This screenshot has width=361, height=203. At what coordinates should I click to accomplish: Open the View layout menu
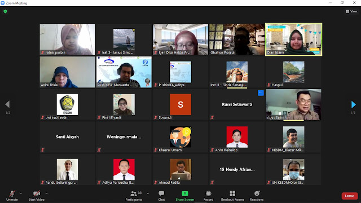[x=351, y=11]
